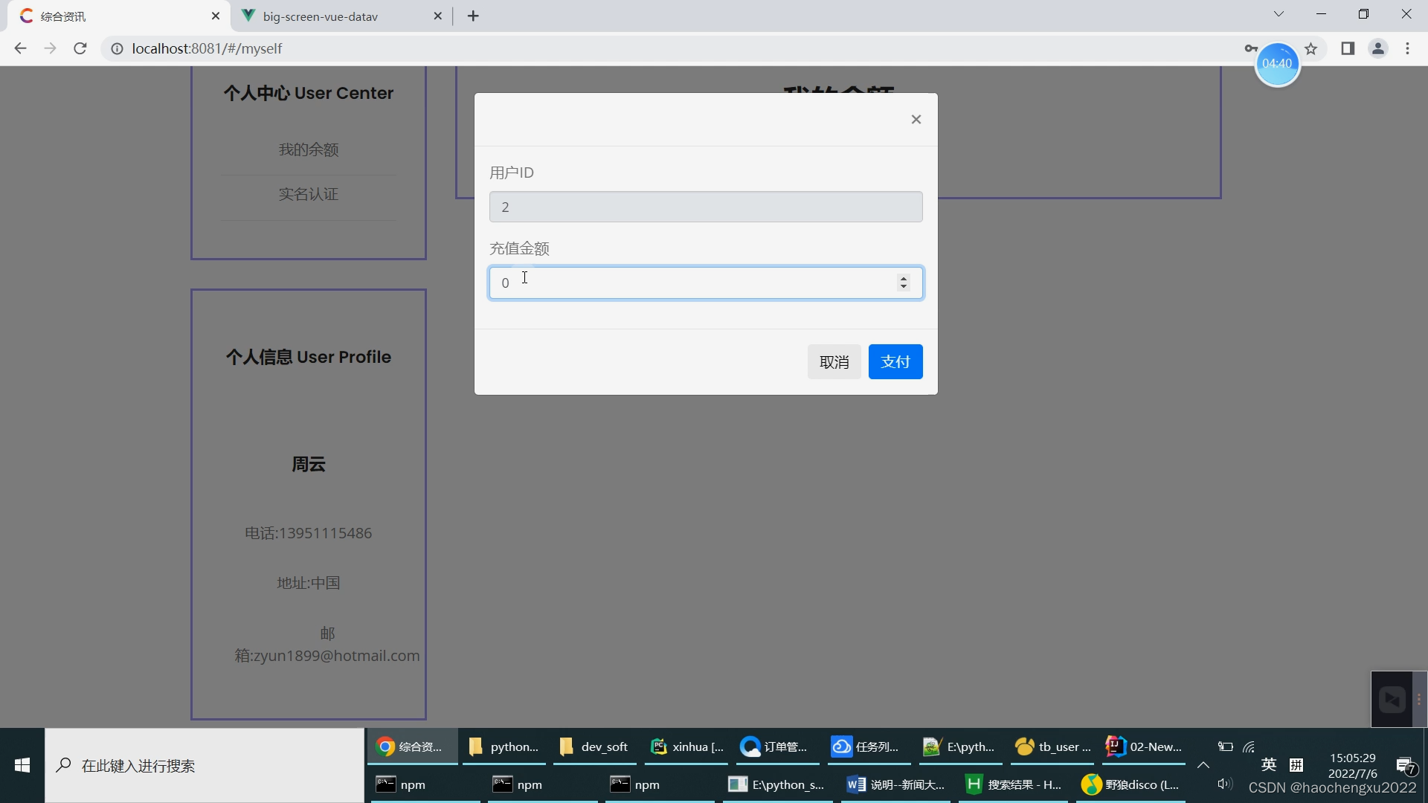Open 实名认证 in User Center

coord(309,194)
